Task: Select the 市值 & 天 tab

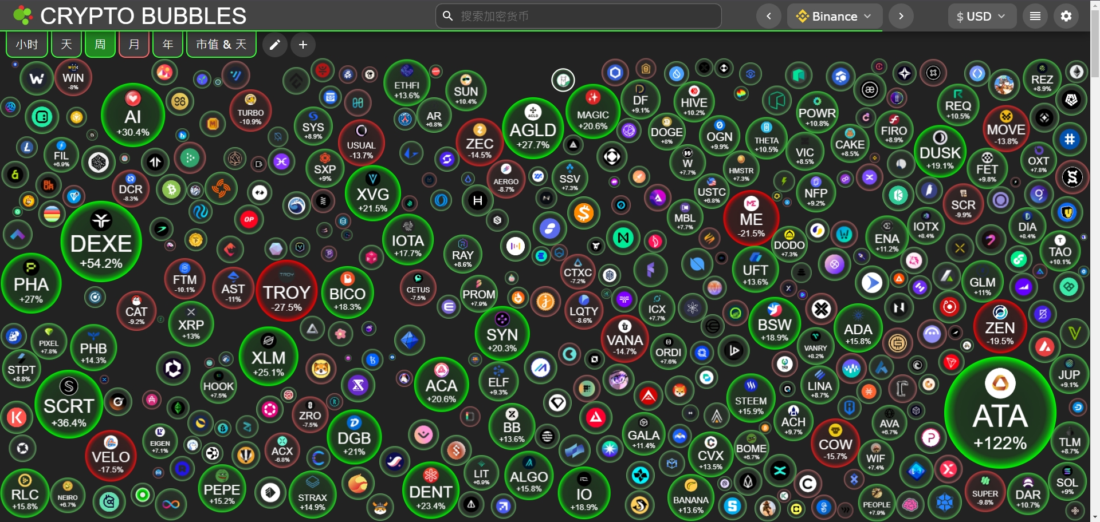Action: tap(222, 44)
